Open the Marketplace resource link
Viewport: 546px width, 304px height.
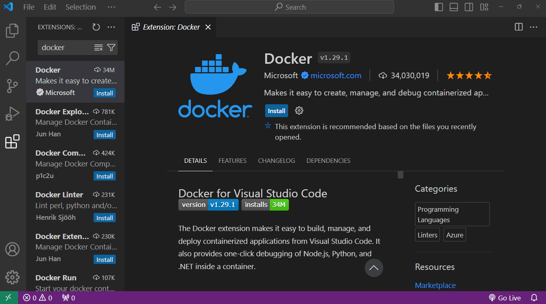pyautogui.click(x=435, y=285)
